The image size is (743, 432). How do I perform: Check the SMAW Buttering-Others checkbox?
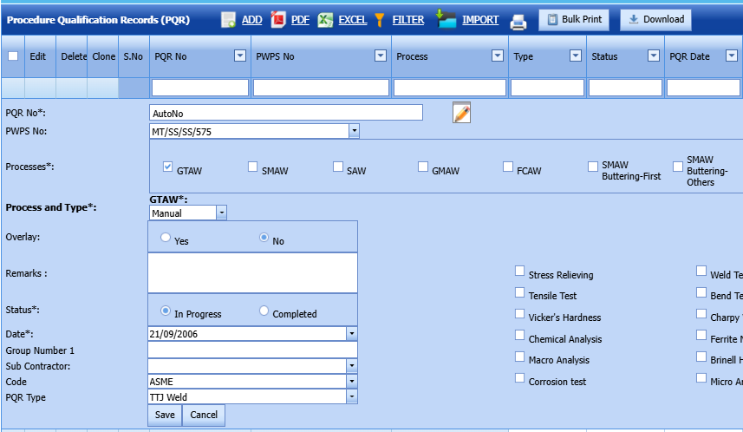click(678, 167)
